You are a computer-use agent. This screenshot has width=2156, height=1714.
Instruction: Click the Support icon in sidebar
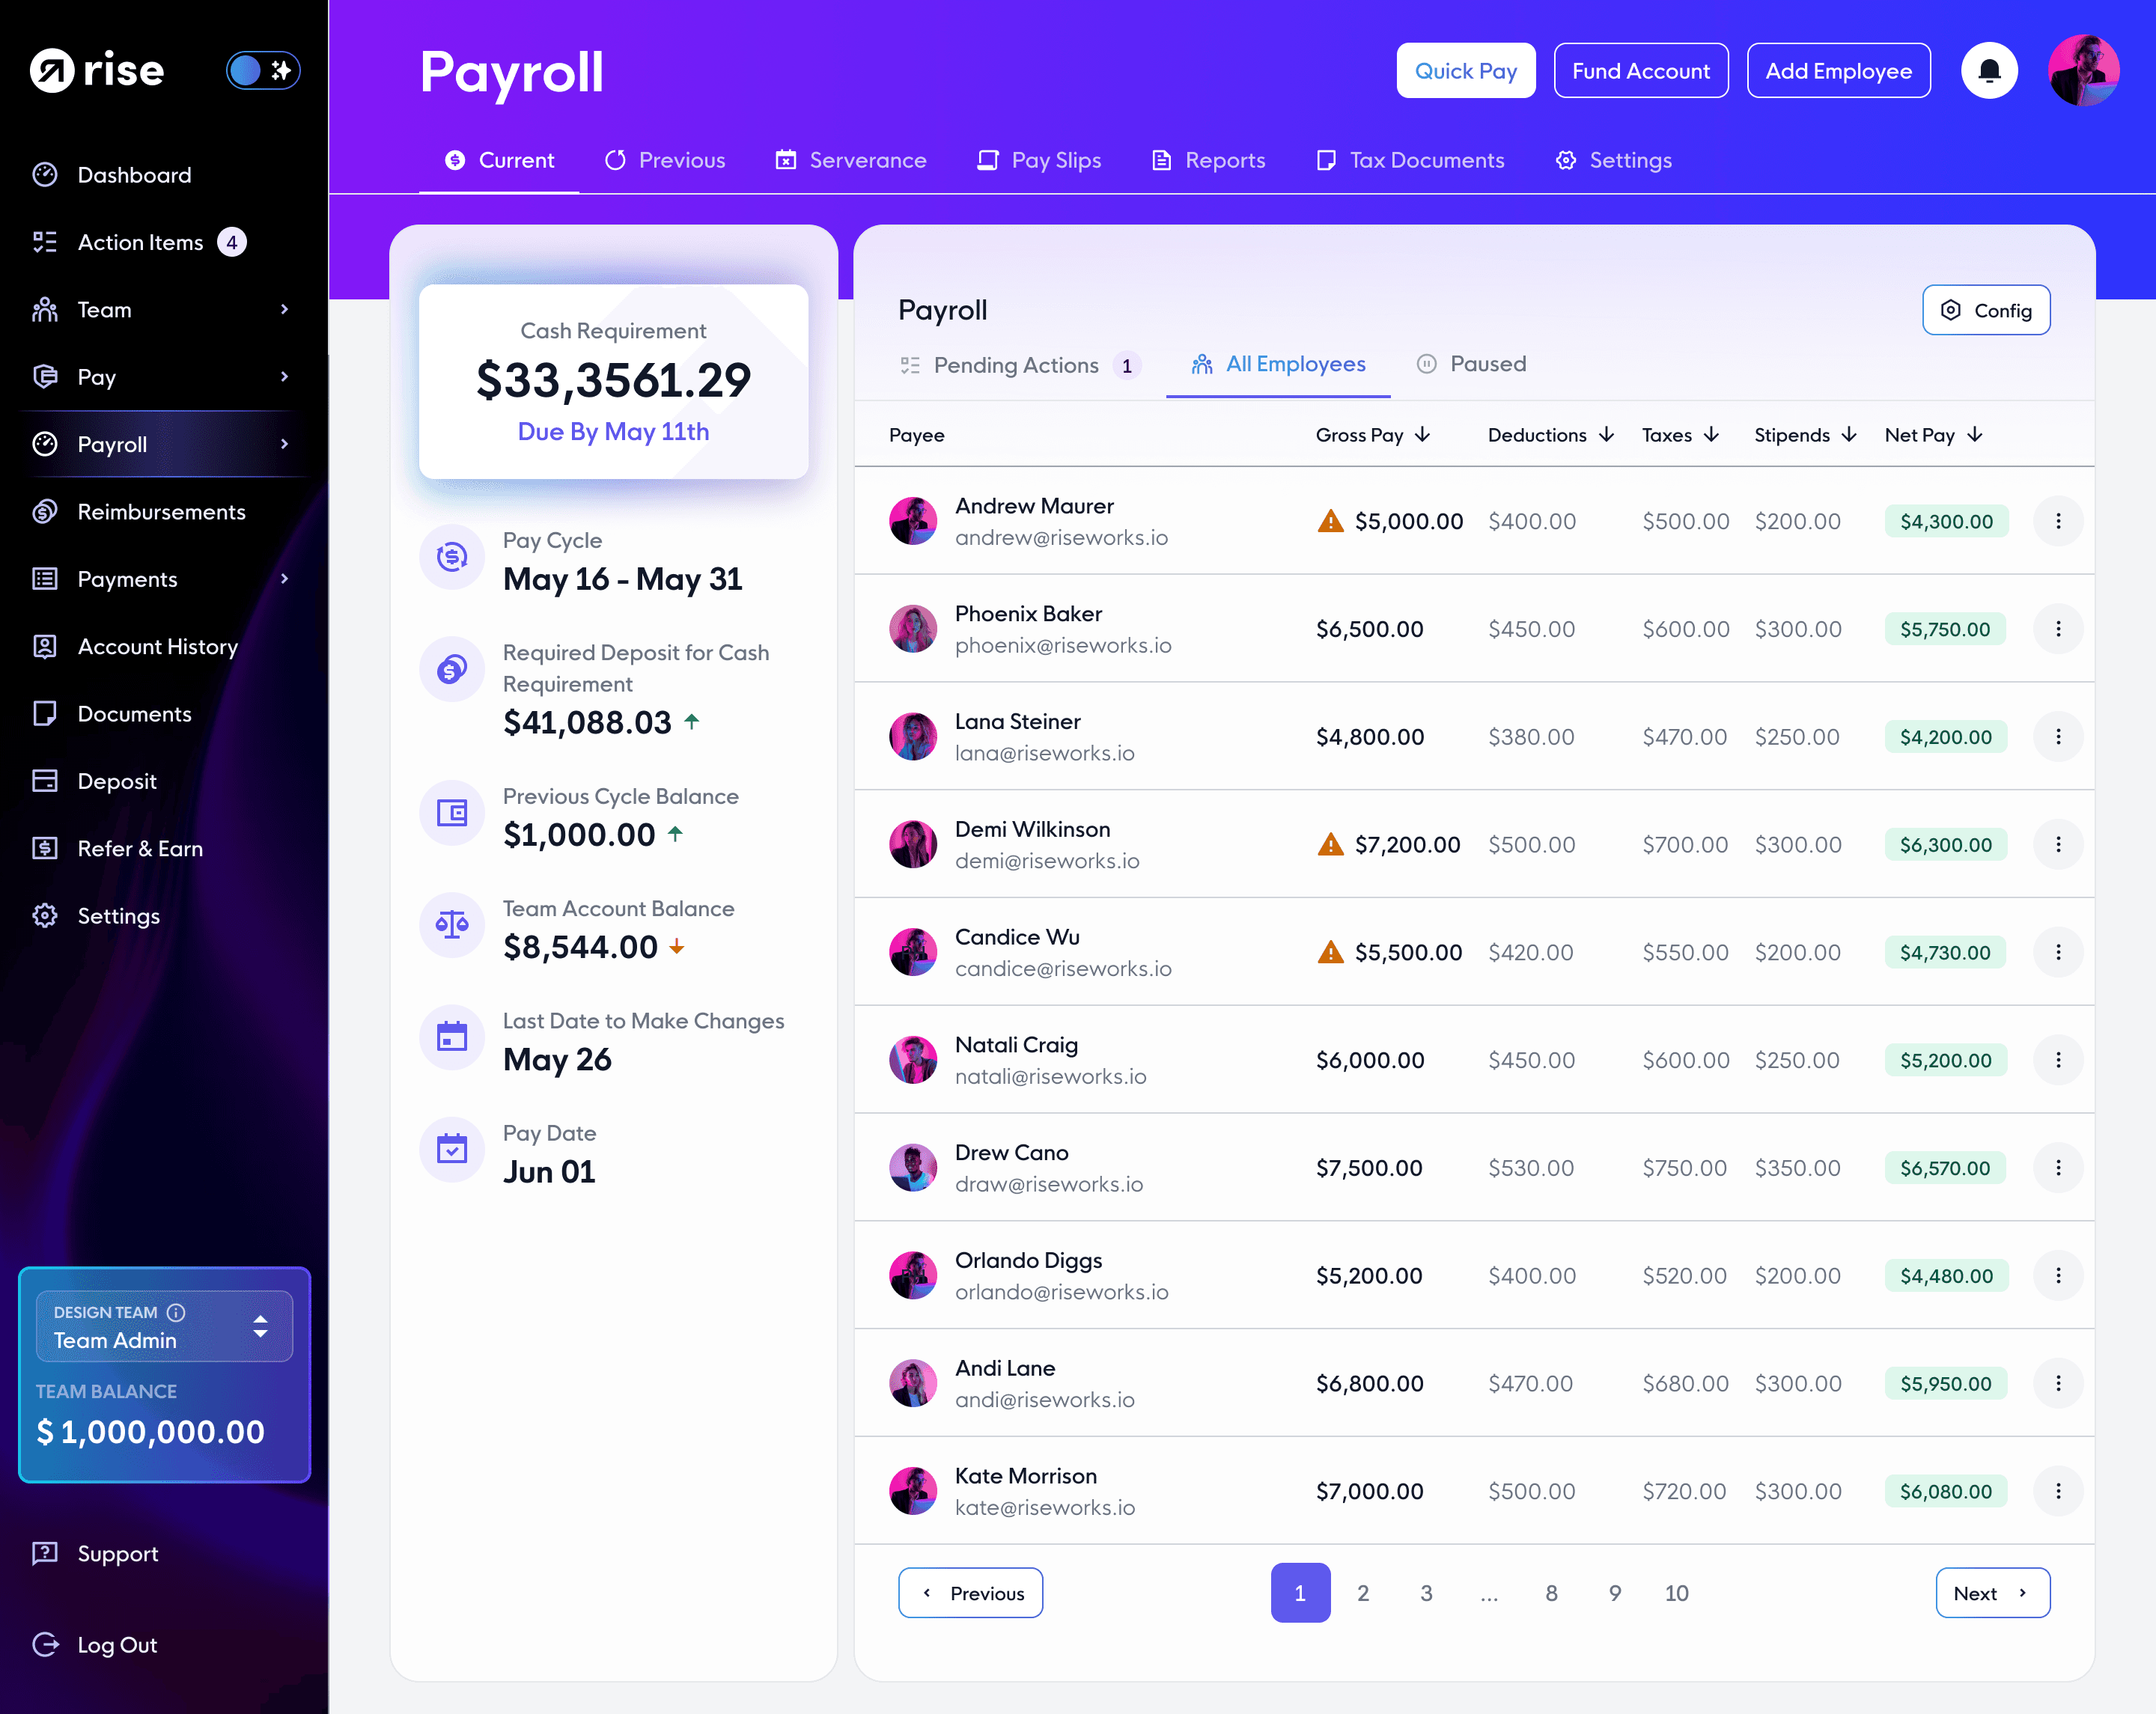45,1553
